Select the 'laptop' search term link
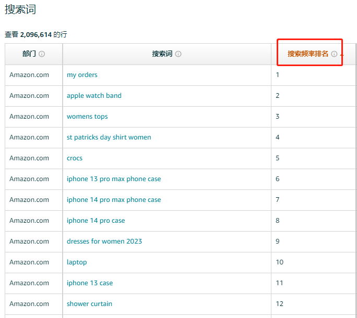 [77, 262]
